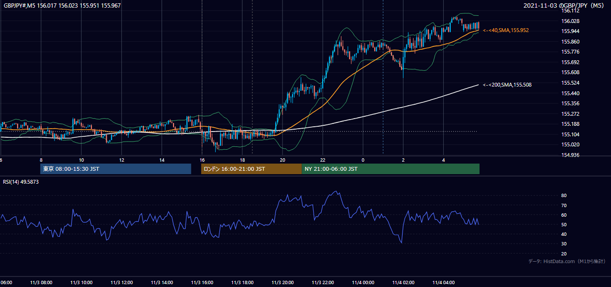This screenshot has width=611, height=287.
Task: Click RSI scale level 50
Action: [x=564, y=224]
